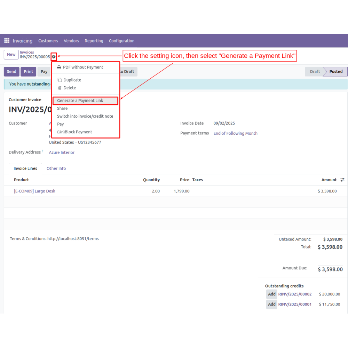Click the Duplicate copy icon
Screen dimensions: 348x348
[x=60, y=80]
